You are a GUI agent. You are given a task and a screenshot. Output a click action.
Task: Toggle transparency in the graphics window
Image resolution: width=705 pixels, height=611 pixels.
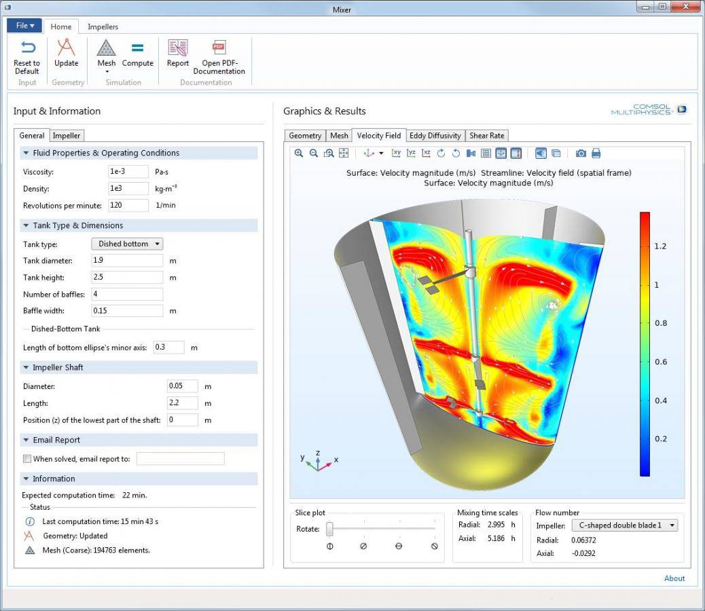[555, 153]
